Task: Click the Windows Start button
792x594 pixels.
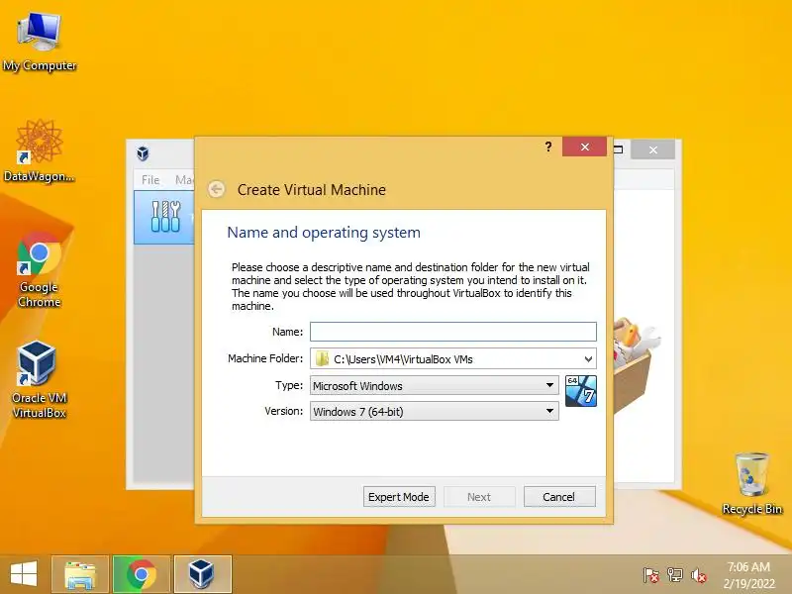Action: pyautogui.click(x=23, y=574)
